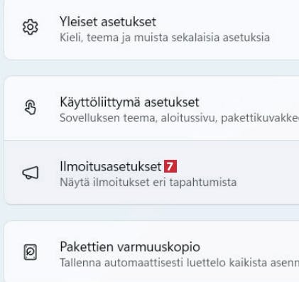
Task: Click the word 'varmuuskopio' in Pakettien varmuuskopio
Action: click(159, 247)
